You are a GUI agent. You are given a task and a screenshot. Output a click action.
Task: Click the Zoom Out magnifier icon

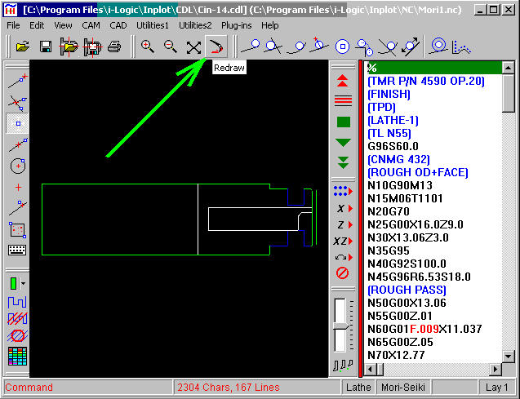coord(171,47)
